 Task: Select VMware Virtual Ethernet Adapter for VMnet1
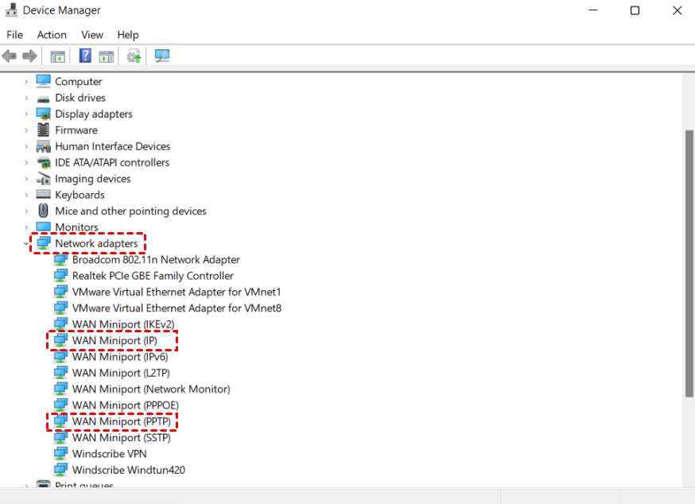[x=177, y=292]
